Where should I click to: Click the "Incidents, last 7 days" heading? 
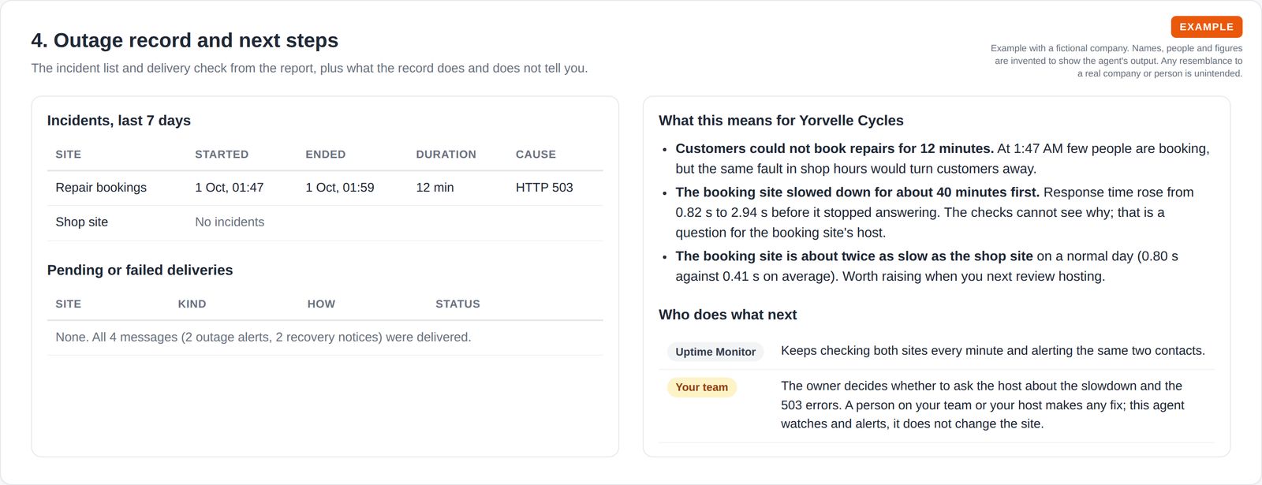(x=119, y=121)
